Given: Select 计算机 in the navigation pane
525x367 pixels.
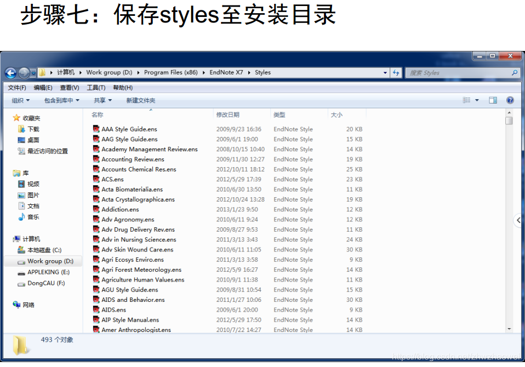Looking at the screenshot, I should [x=26, y=239].
